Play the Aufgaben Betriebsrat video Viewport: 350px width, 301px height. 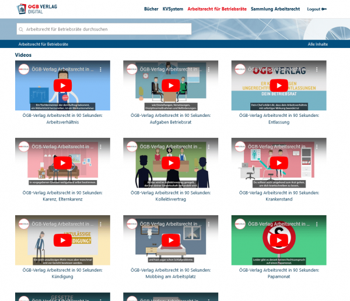point(171,85)
